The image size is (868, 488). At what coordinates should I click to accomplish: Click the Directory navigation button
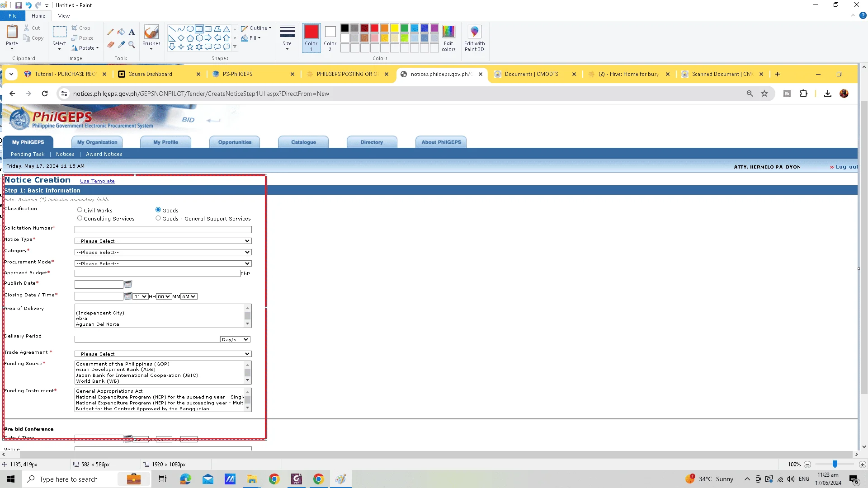click(x=372, y=142)
